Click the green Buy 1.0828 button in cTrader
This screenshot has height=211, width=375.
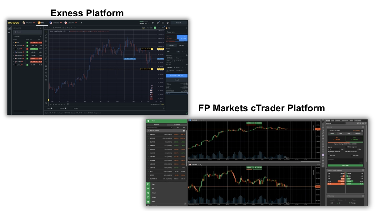[x=354, y=139]
